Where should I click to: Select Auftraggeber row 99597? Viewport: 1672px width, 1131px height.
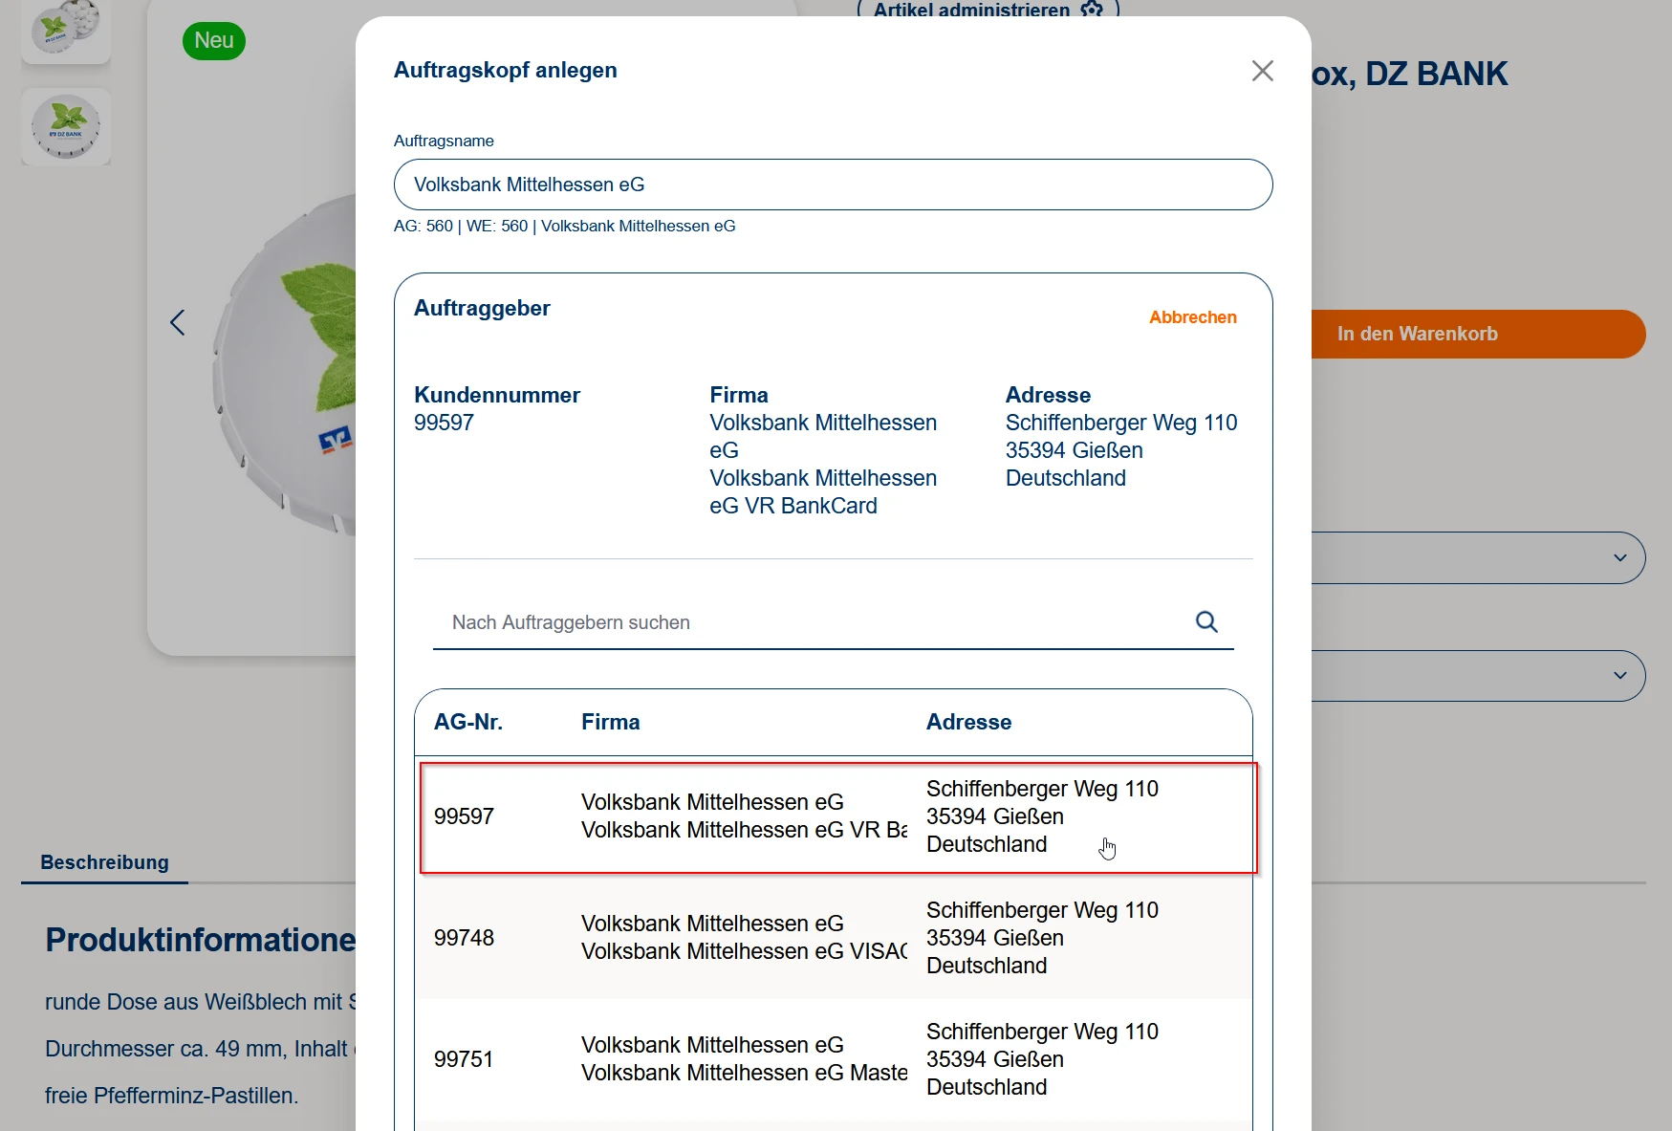[x=837, y=817]
